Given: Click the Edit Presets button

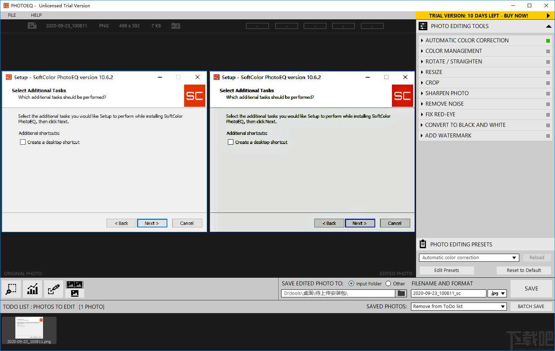Looking at the screenshot, I should (x=447, y=270).
